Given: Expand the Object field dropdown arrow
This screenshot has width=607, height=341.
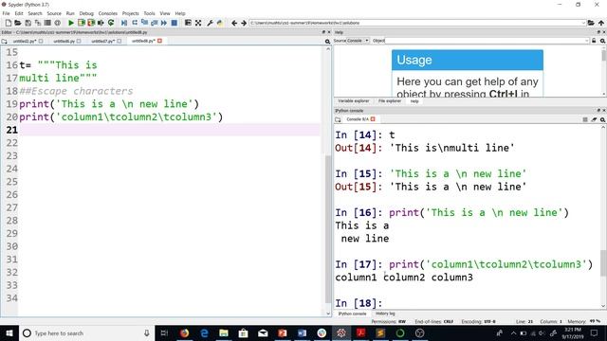Looking at the screenshot, I should pyautogui.click(x=587, y=41).
